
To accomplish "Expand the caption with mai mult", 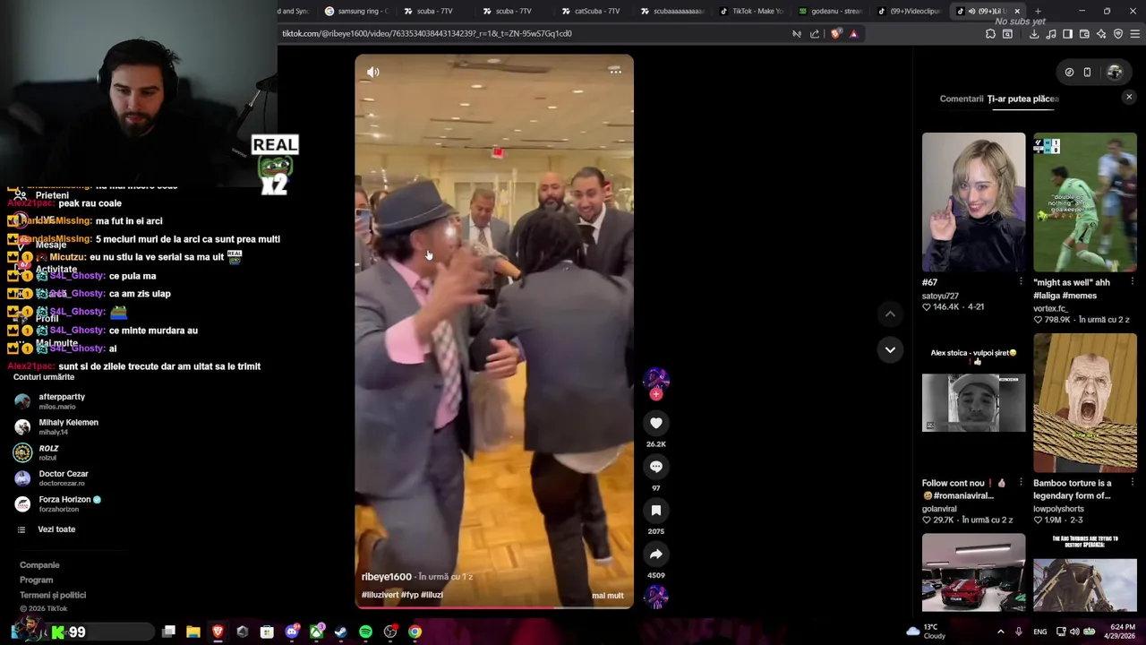I will click(607, 596).
